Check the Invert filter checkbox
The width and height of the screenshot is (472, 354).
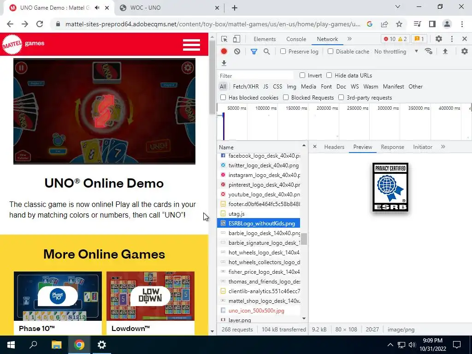[302, 75]
